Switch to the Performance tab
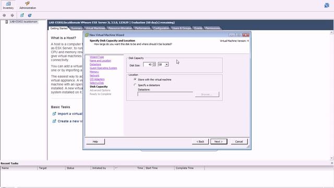Screen dimensions: 334x188 click(x=142, y=28)
